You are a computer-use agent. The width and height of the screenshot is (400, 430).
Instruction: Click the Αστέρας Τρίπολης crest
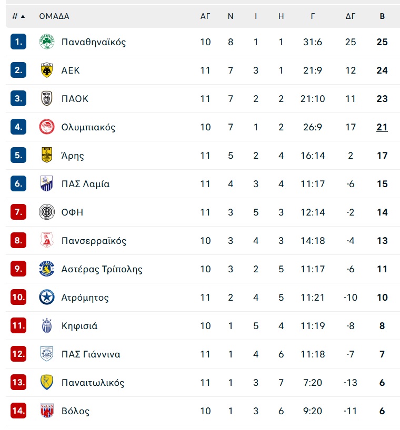click(x=47, y=269)
